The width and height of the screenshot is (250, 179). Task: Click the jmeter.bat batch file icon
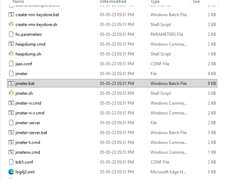tap(11, 83)
